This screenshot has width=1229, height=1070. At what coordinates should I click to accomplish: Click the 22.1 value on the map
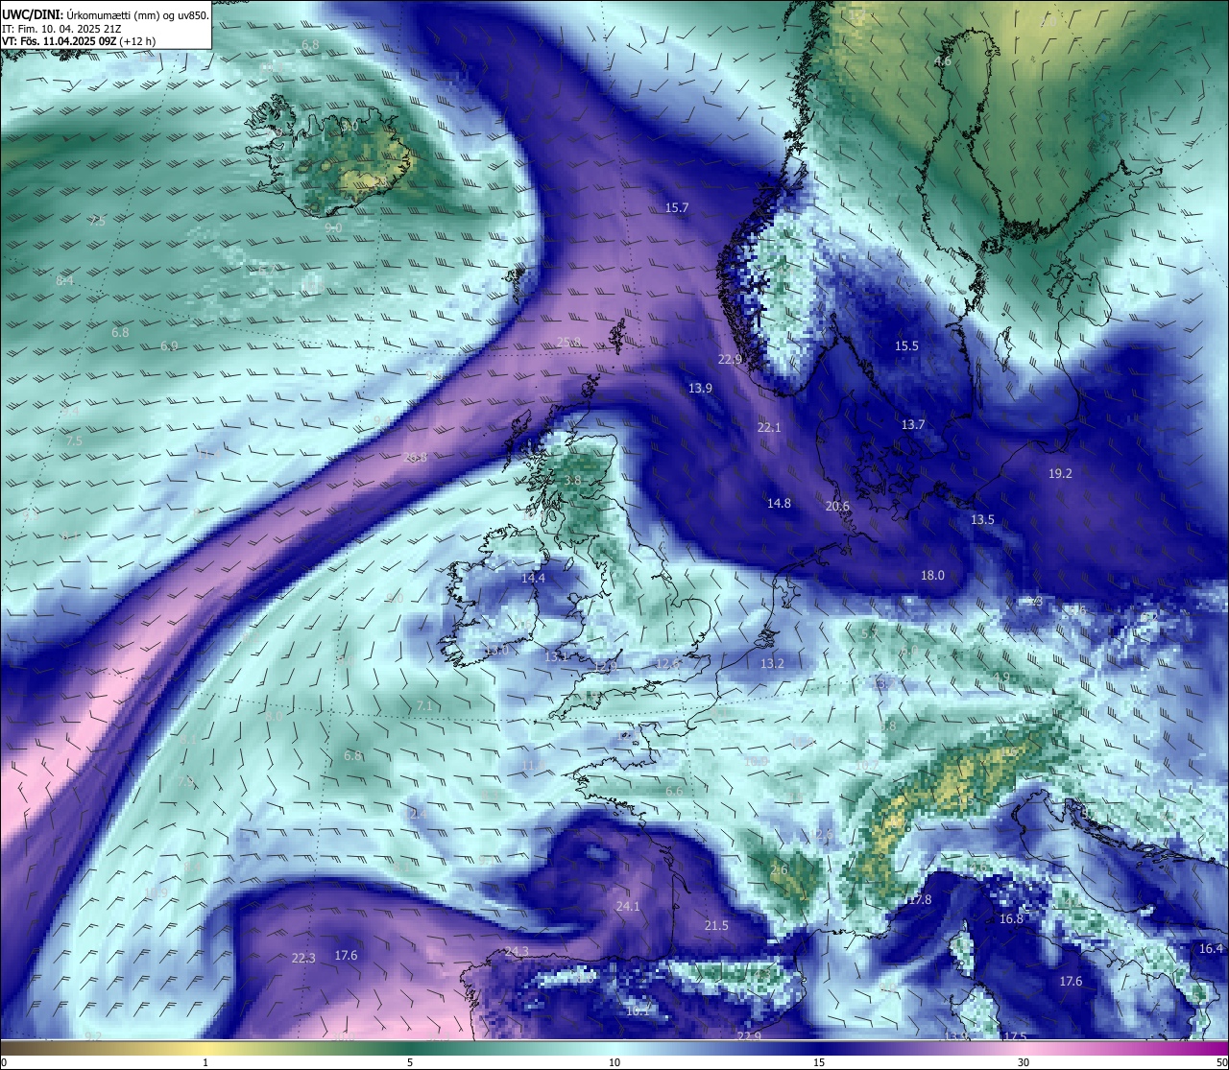(769, 427)
